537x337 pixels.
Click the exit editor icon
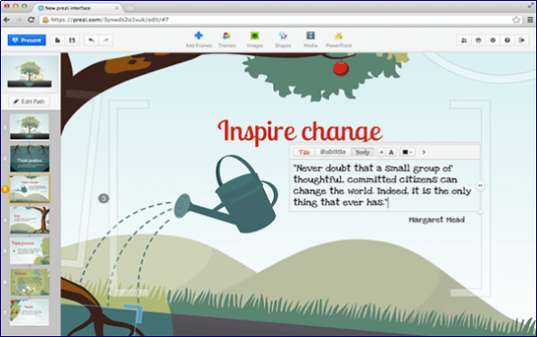[522, 40]
